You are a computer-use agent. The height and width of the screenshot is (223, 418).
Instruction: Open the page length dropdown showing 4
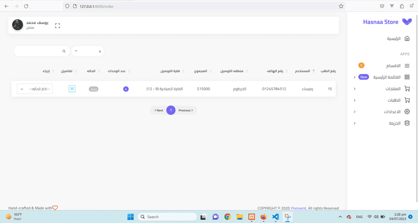(87, 51)
